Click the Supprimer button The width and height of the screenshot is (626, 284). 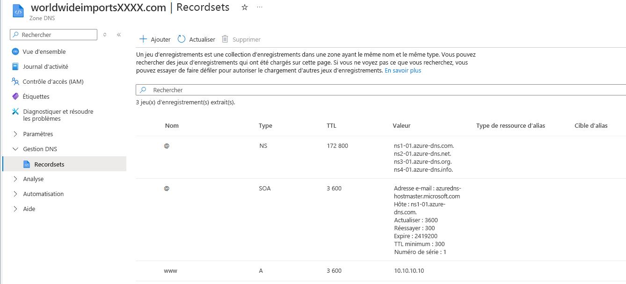[241, 39]
